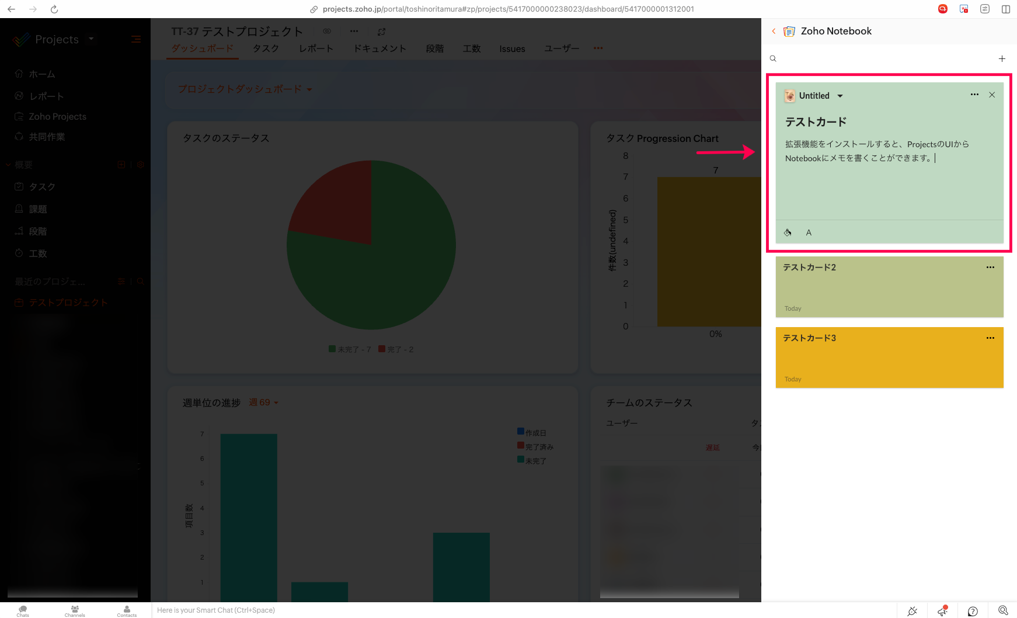Open more options on テストカード2
This screenshot has height=618, width=1017.
pos(990,268)
